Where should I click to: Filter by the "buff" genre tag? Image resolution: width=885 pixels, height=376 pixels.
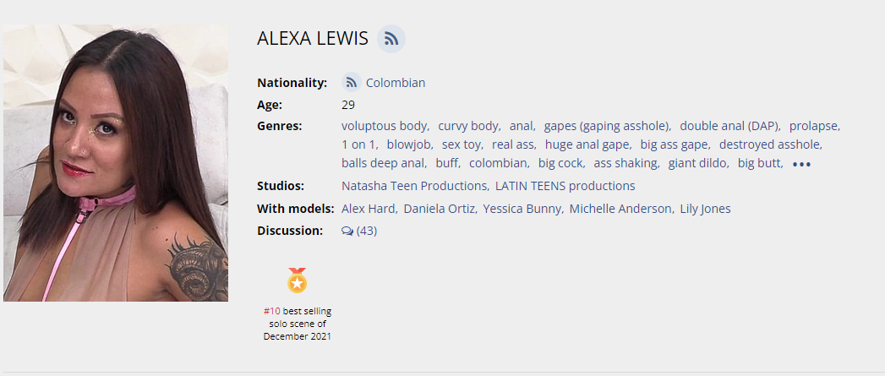click(x=447, y=163)
